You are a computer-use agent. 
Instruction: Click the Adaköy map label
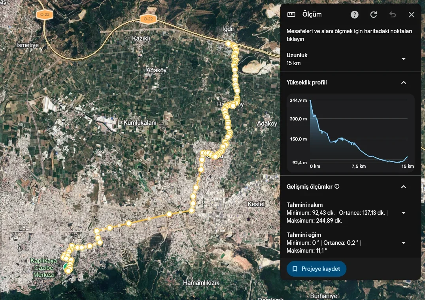point(267,124)
